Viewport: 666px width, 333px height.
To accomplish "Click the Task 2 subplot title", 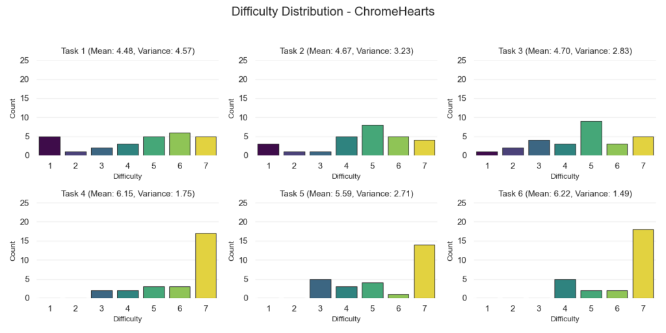I will click(x=346, y=51).
